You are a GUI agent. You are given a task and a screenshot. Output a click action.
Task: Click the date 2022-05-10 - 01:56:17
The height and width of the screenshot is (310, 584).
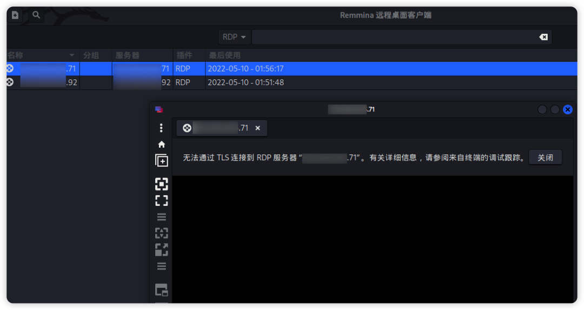[x=245, y=68]
